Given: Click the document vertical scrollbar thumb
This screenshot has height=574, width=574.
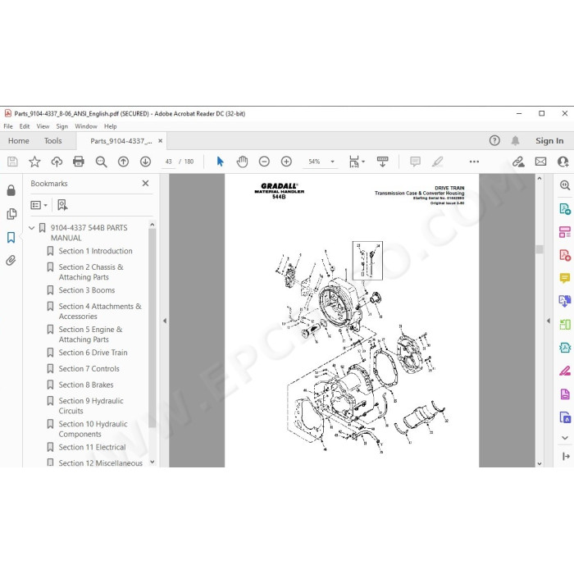Looking at the screenshot, I should [x=540, y=249].
